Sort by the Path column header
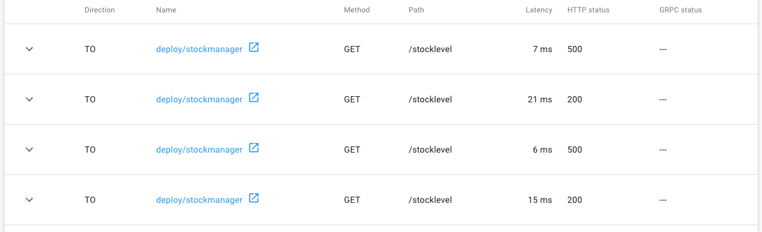This screenshot has width=762, height=232. point(416,10)
